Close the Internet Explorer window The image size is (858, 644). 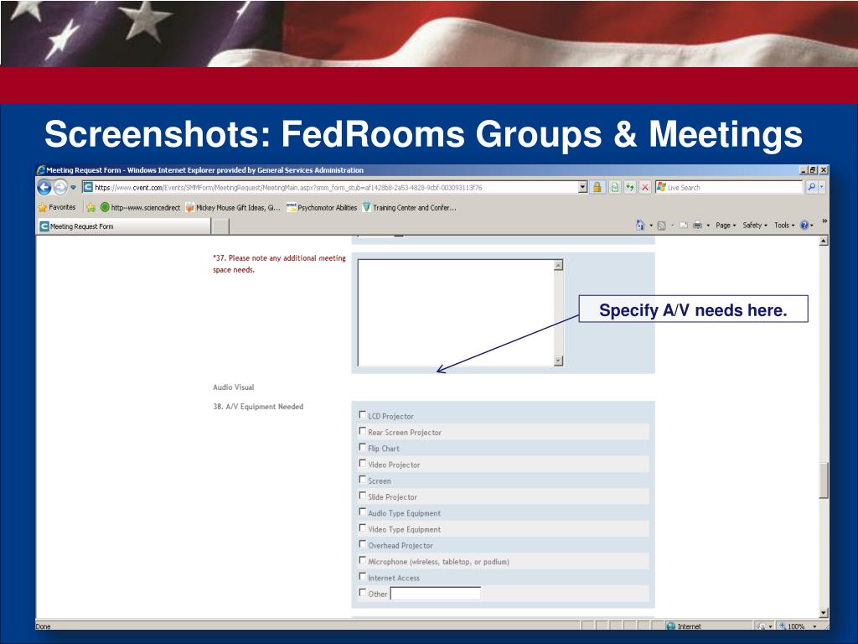824,170
